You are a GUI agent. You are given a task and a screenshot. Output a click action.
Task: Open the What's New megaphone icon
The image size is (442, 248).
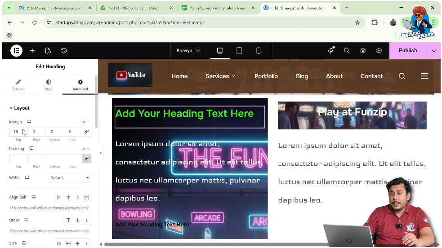330,51
